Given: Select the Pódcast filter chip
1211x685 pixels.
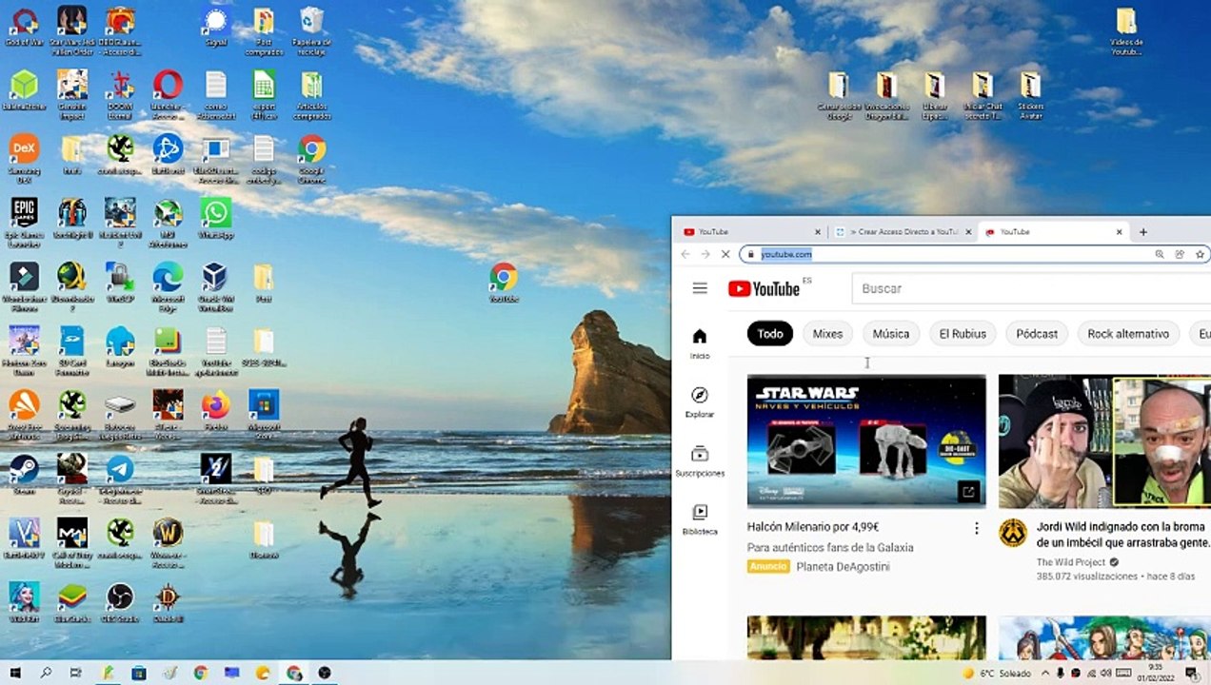Looking at the screenshot, I should [x=1037, y=334].
